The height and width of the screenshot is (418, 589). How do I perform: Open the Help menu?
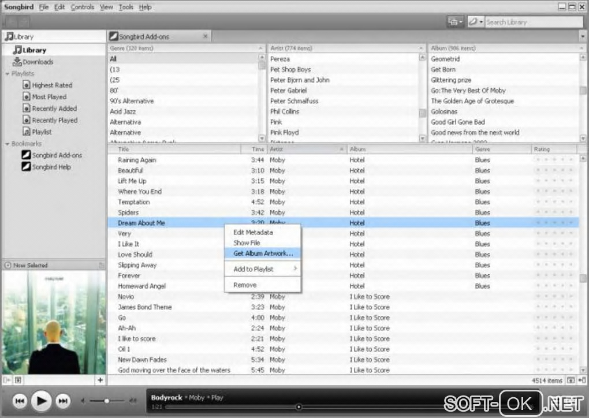[145, 7]
